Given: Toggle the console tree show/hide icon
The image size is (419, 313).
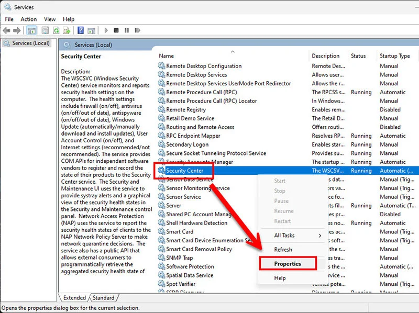Looking at the screenshot, I should (x=31, y=30).
